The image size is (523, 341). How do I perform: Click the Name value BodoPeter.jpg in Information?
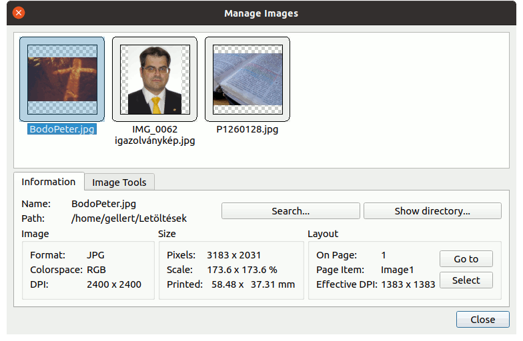coord(103,204)
